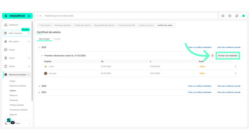Click Créer des certificats annuels for 2025
The height and width of the screenshot is (140, 249).
[x=229, y=47]
